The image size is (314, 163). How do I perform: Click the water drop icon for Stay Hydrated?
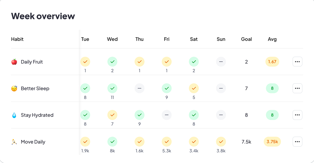tap(14, 115)
